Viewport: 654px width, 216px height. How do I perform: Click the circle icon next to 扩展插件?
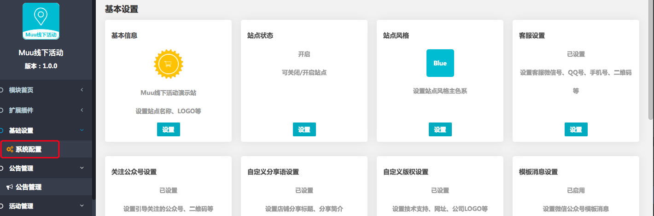pos(2,111)
